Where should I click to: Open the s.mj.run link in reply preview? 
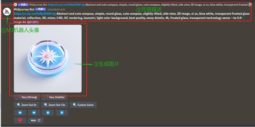[x=66, y=5]
